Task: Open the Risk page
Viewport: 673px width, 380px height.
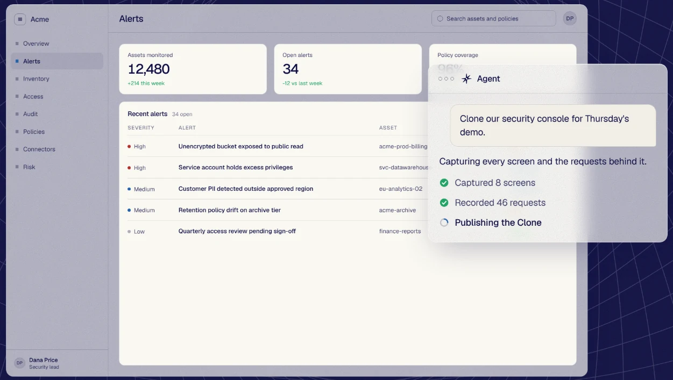Action: pyautogui.click(x=57, y=167)
